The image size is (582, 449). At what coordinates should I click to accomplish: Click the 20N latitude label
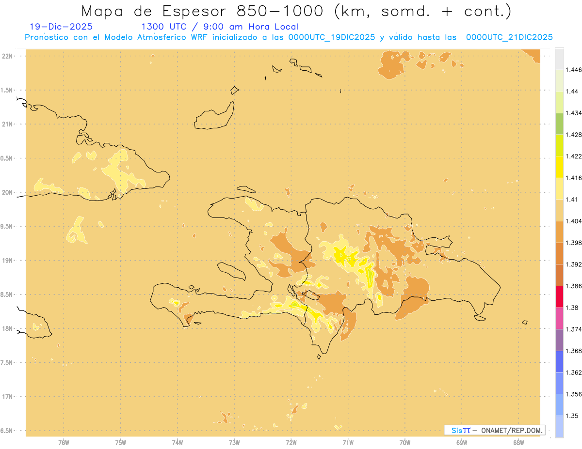point(8,192)
